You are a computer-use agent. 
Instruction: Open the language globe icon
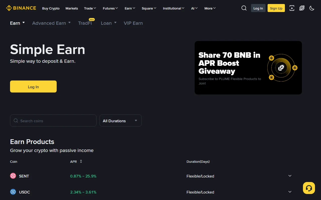pyautogui.click(x=302, y=8)
